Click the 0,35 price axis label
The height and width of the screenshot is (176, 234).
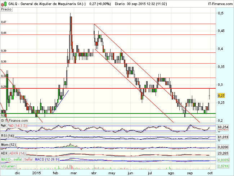tap(221, 67)
